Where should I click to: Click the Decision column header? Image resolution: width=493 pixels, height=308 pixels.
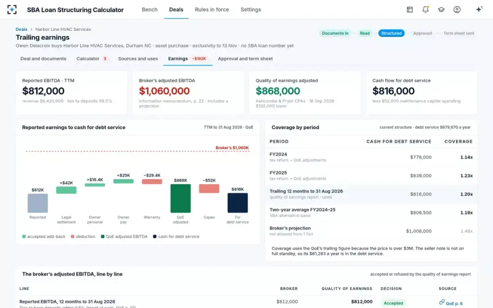click(x=391, y=289)
